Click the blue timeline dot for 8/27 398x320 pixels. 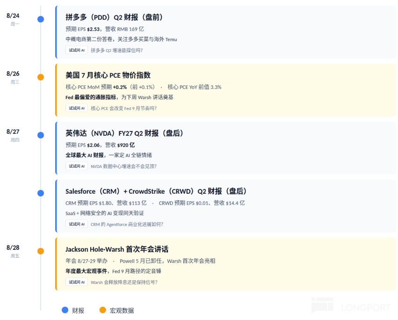coord(41,135)
